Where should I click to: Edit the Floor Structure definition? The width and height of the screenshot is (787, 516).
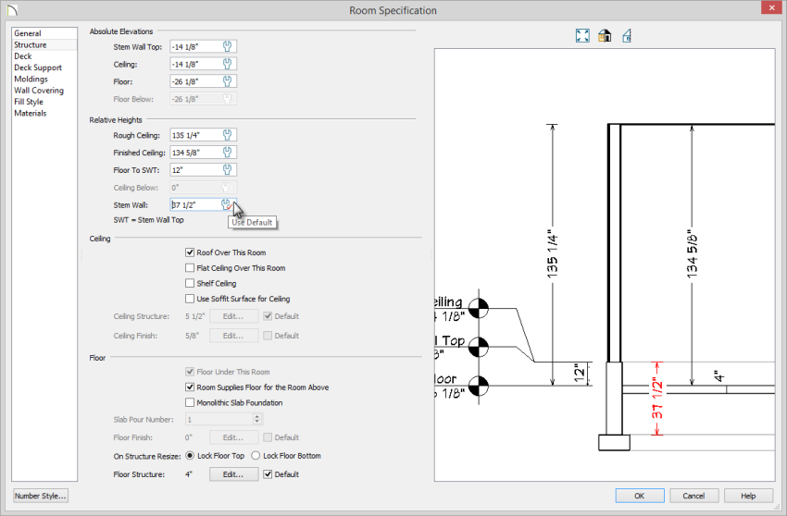[233, 473]
